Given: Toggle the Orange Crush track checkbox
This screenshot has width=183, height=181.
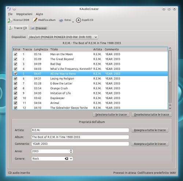Looking at the screenshot, I should coord(15,88).
